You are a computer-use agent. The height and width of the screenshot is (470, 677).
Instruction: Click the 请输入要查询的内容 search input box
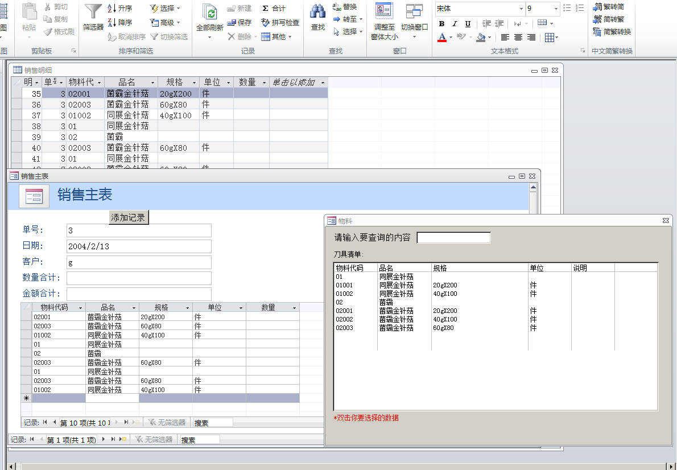(453, 237)
